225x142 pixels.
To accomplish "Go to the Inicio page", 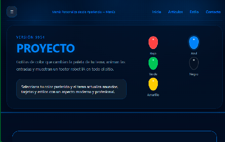I will 157,12.
